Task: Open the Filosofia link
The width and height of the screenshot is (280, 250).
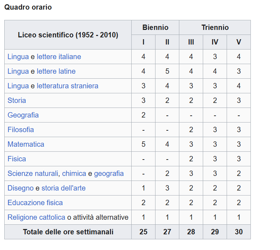Action: pos(21,130)
